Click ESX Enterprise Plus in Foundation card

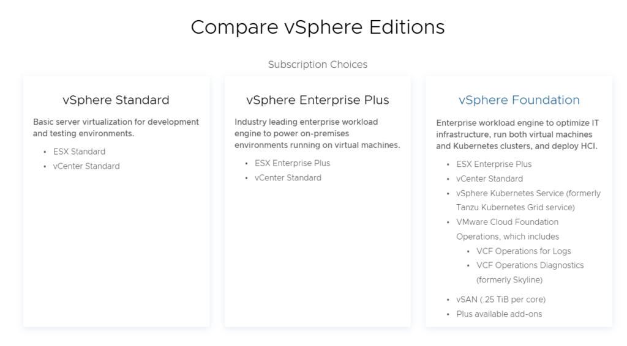pyautogui.click(x=494, y=164)
